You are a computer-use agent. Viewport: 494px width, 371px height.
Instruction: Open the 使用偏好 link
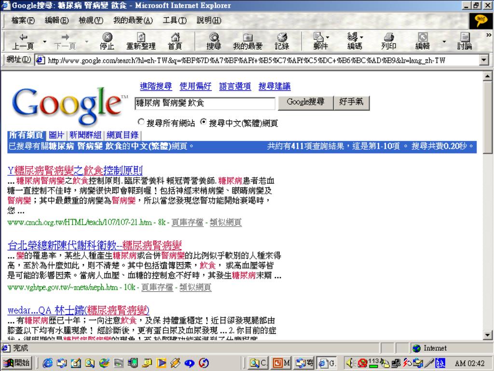tap(195, 86)
